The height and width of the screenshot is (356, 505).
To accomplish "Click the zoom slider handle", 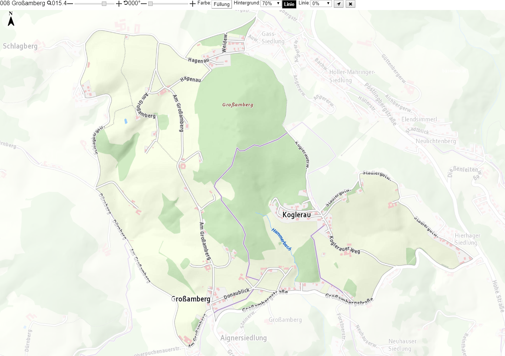I will point(104,4).
